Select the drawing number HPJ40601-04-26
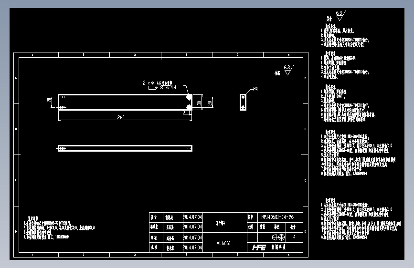The height and width of the screenshot is (268, 414). tap(277, 217)
